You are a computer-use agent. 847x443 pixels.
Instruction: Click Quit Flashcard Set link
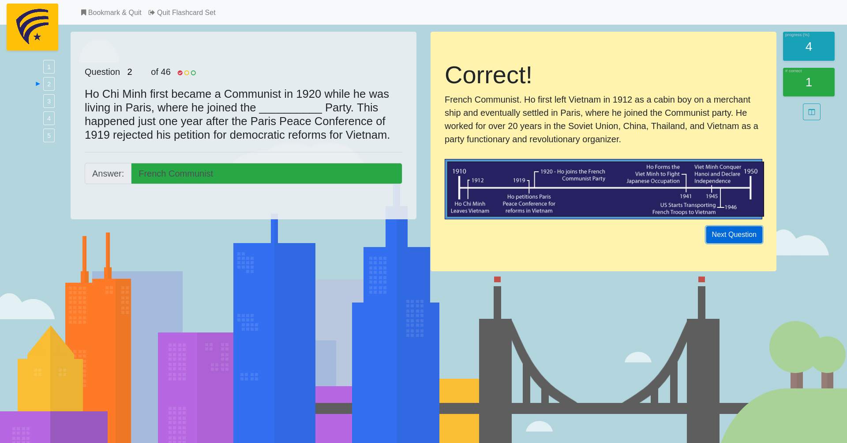(x=182, y=12)
